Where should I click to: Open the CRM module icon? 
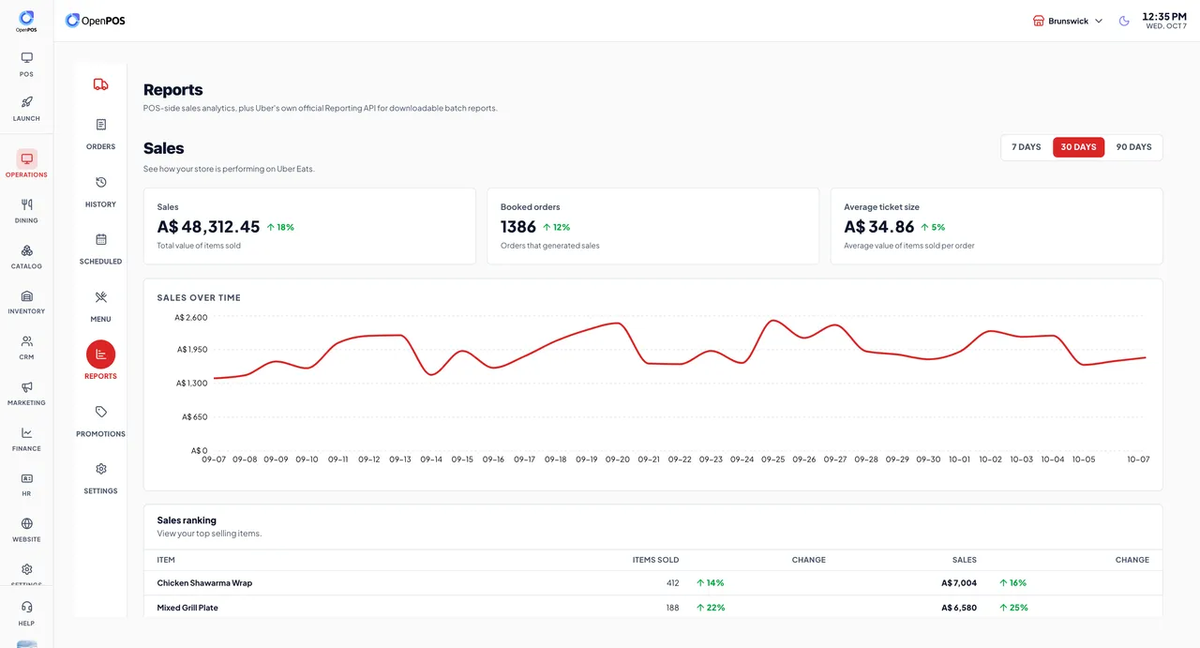(x=26, y=341)
